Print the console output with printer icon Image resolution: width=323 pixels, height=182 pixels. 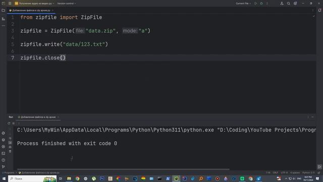10,147
